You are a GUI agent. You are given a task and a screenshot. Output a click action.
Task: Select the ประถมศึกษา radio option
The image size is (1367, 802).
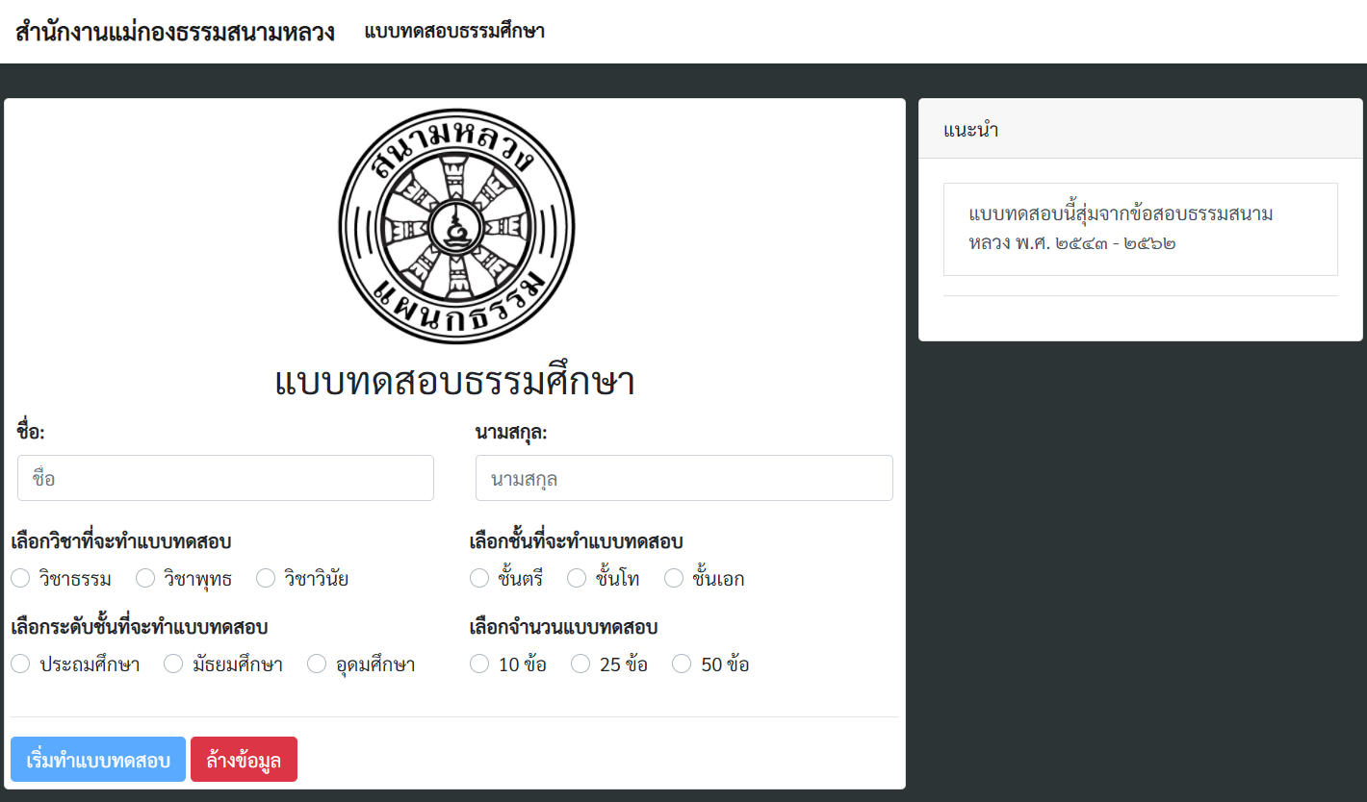point(21,664)
